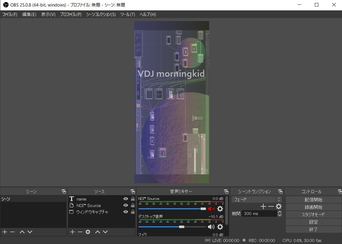The height and width of the screenshot is (244, 342).
Task: Click the REC: 00:00:00 status text
Action: [262, 240]
